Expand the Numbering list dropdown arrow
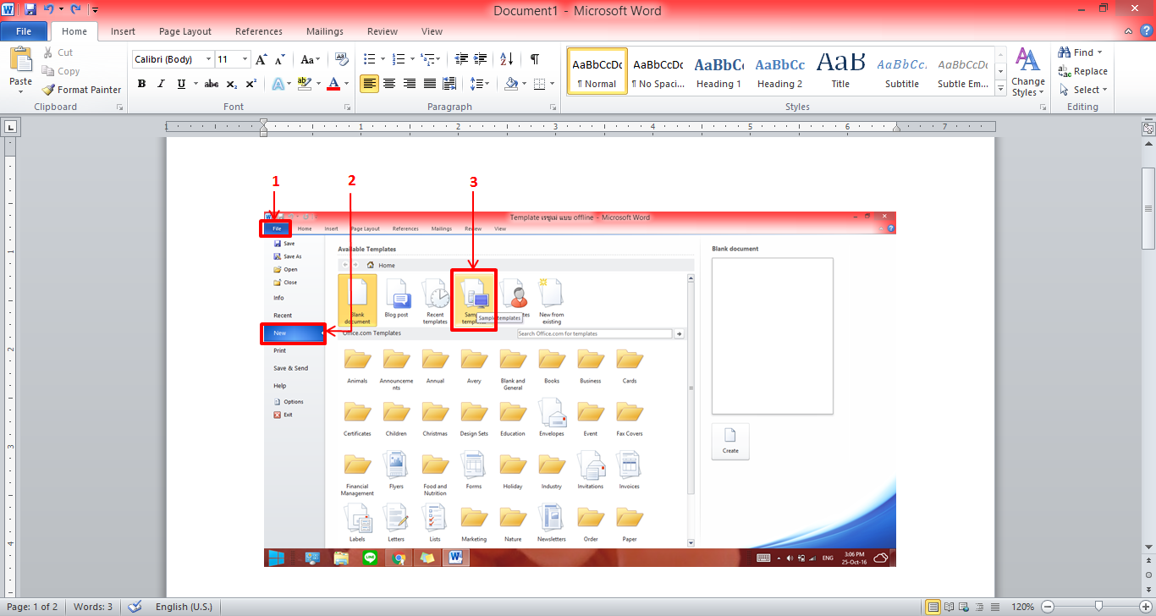The width and height of the screenshot is (1156, 616). click(412, 59)
